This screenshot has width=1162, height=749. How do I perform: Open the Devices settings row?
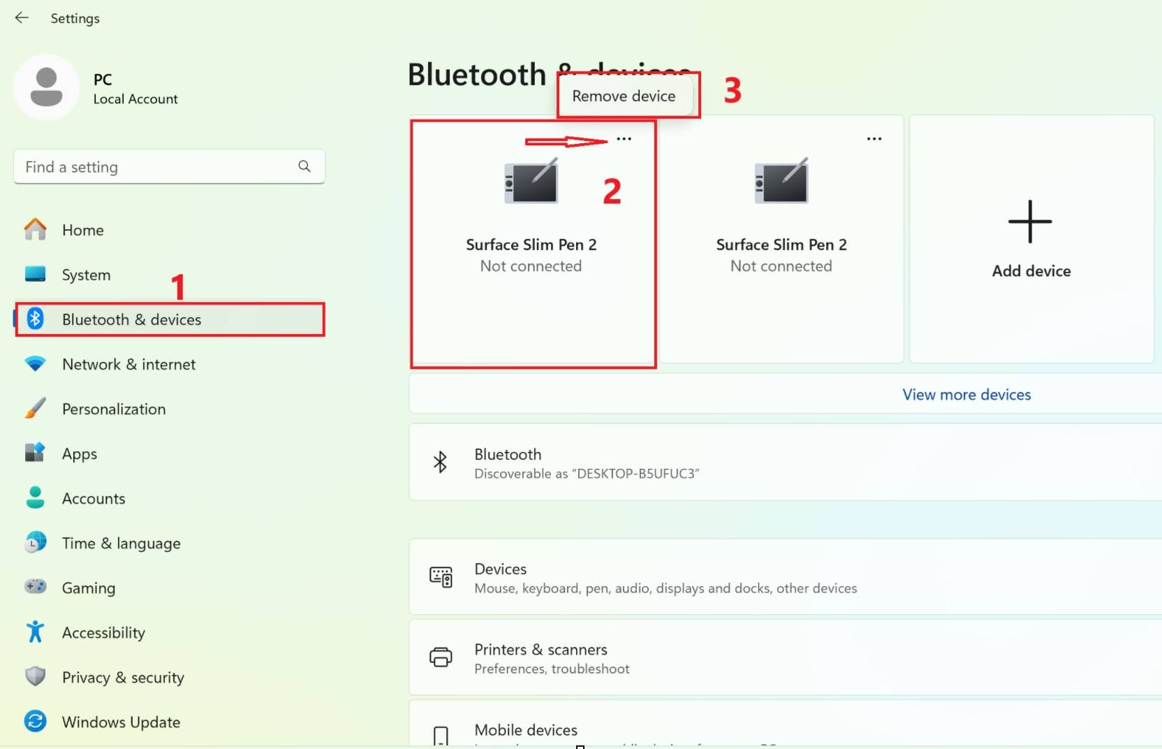[786, 577]
